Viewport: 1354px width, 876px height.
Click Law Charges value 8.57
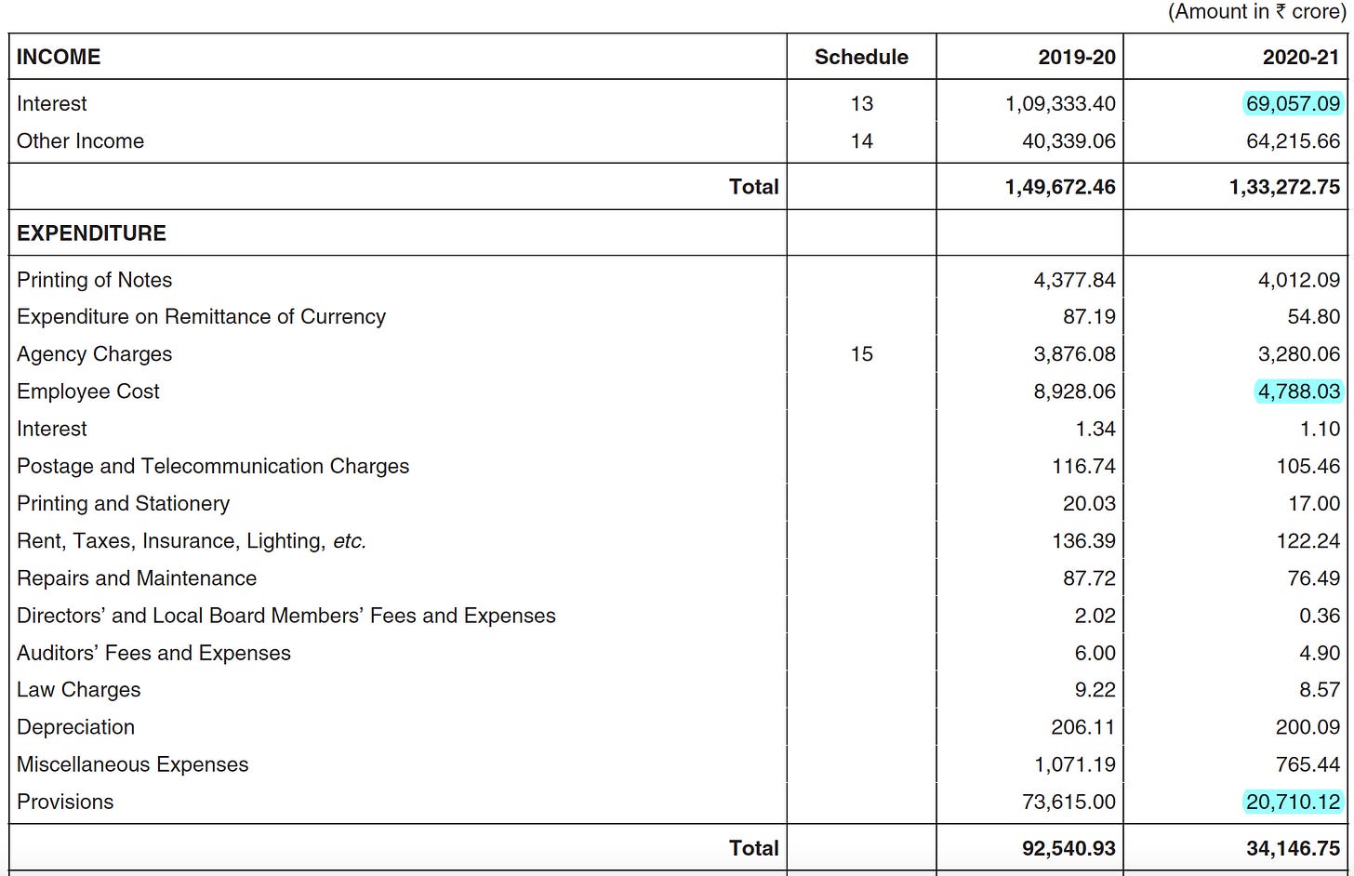pyautogui.click(x=1321, y=690)
